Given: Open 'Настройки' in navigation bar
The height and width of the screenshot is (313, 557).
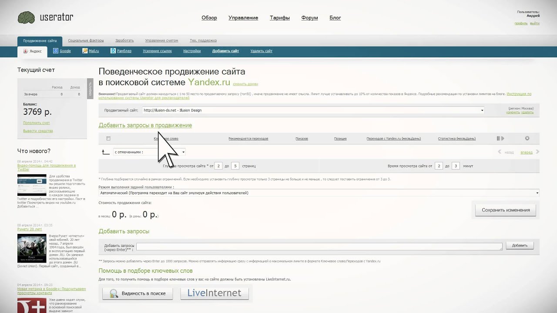Looking at the screenshot, I should tap(192, 51).
